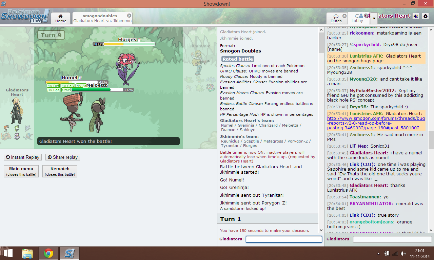Click the %sparkychild username in chat
Viewport: 434px width, 260px height.
(x=365, y=45)
